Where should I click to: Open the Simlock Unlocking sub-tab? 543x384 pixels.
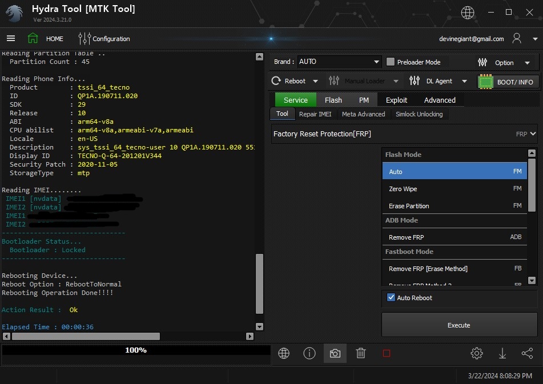click(419, 114)
